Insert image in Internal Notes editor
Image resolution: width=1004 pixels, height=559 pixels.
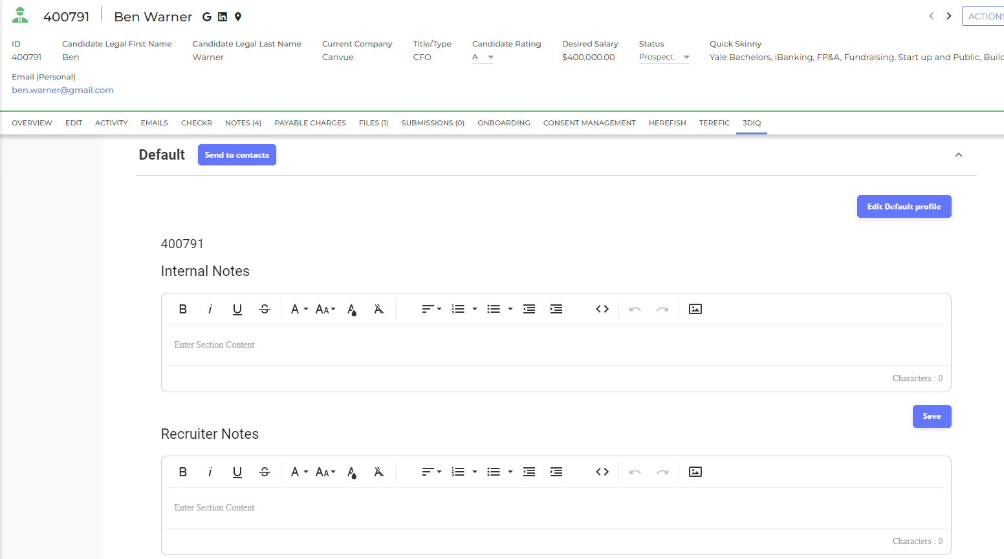click(x=695, y=309)
